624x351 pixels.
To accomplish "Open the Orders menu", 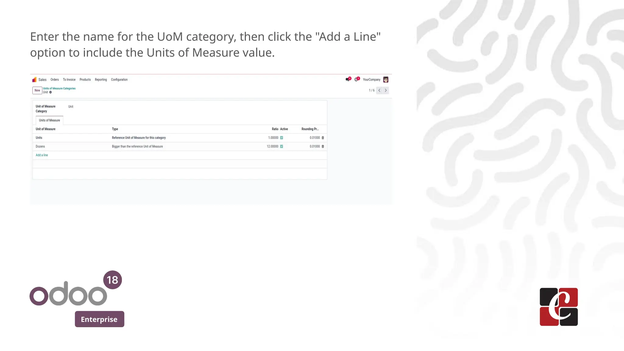I will [55, 80].
